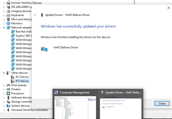
Task: Close the dialog with the X button
Action: (x=169, y=8)
